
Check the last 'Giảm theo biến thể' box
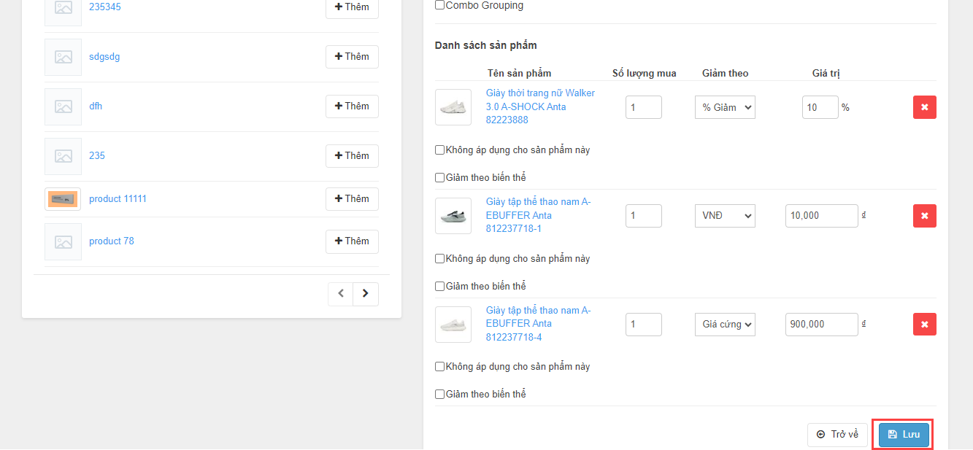(x=440, y=395)
